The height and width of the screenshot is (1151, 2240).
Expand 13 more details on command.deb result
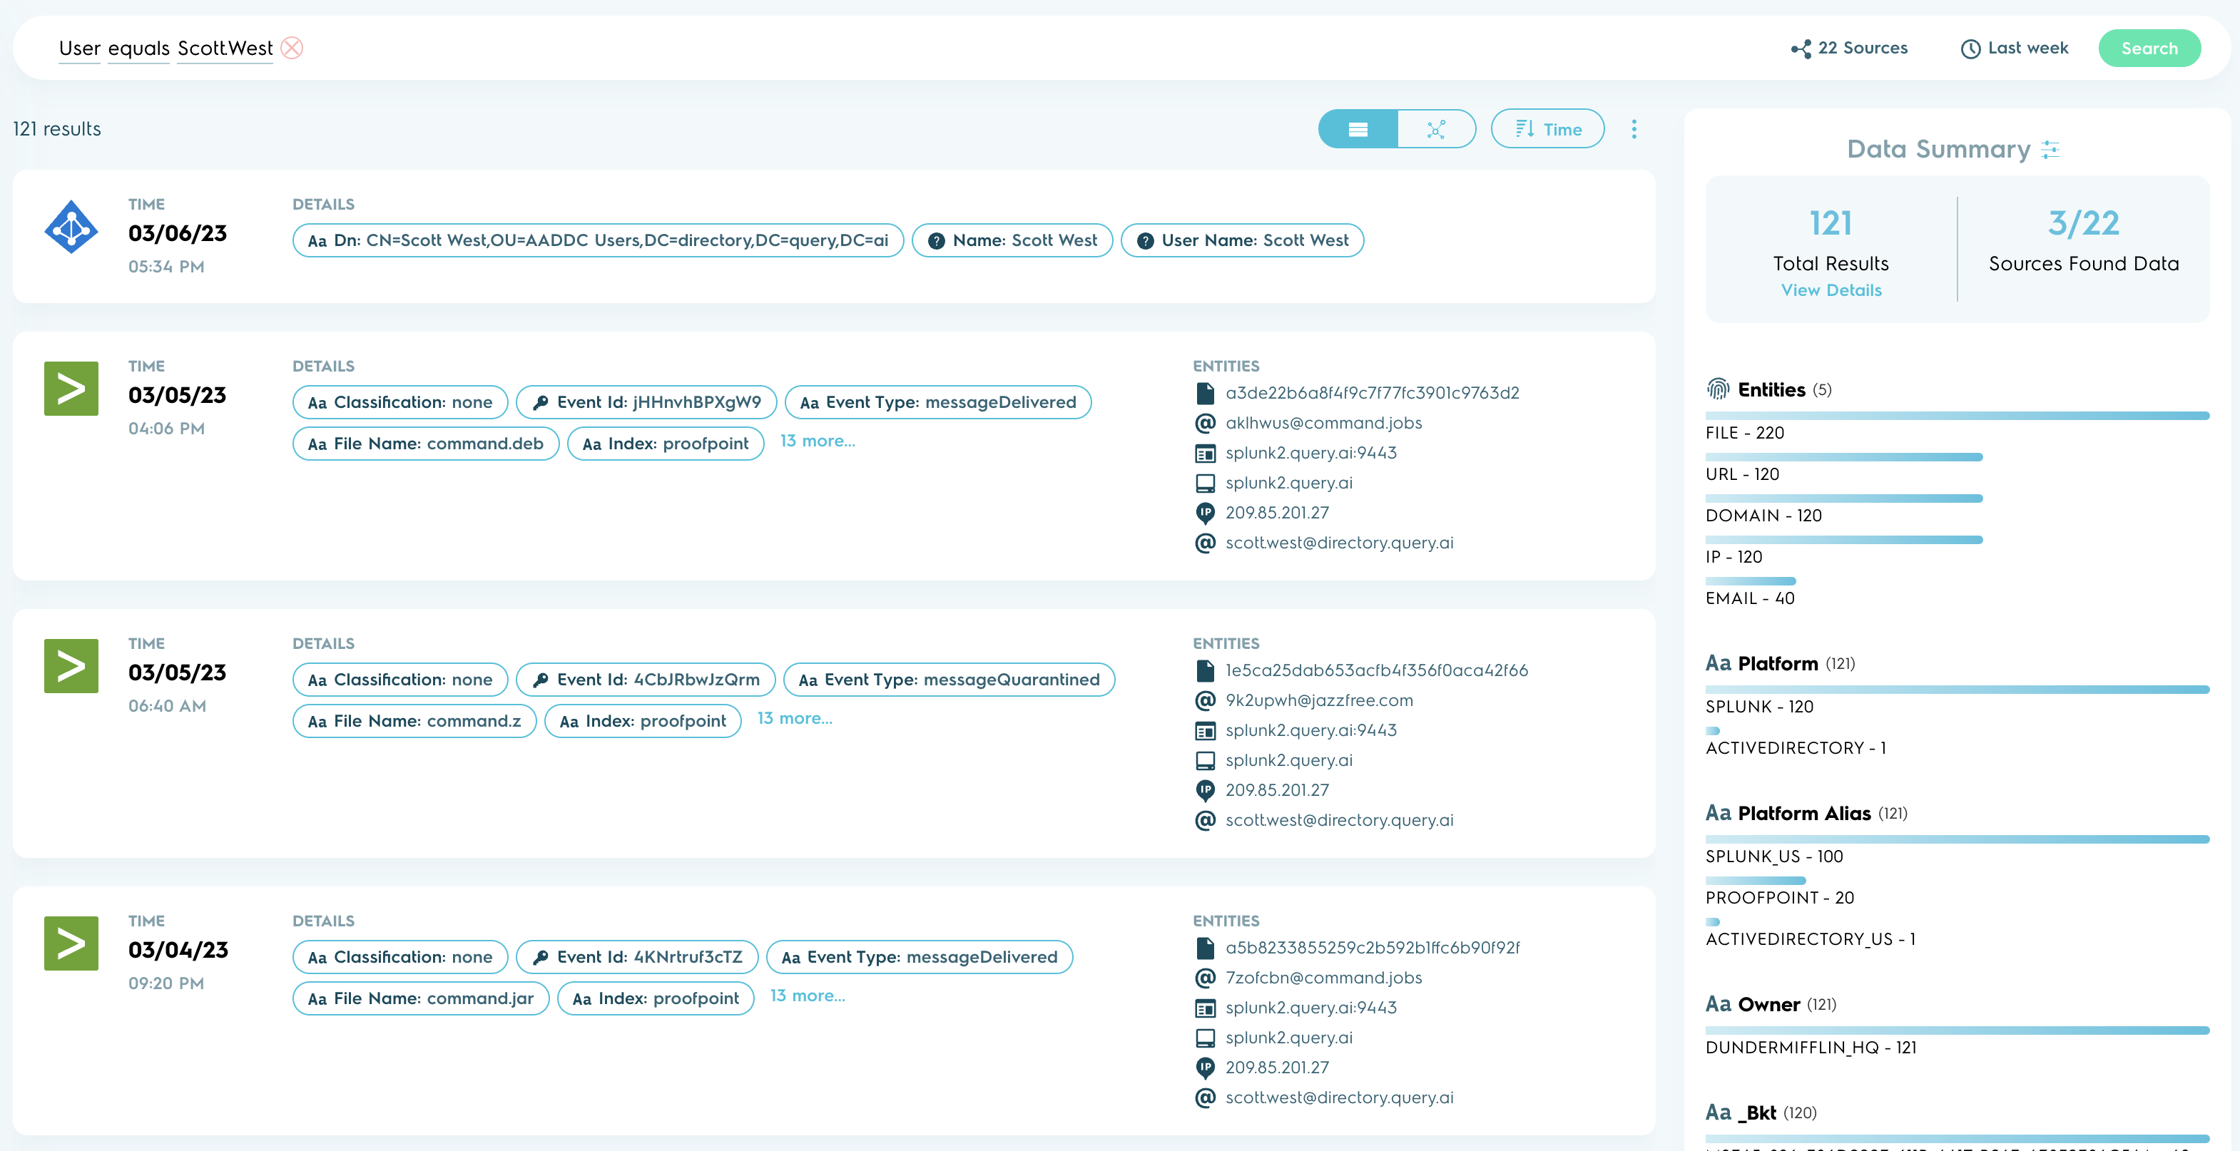[x=817, y=441]
